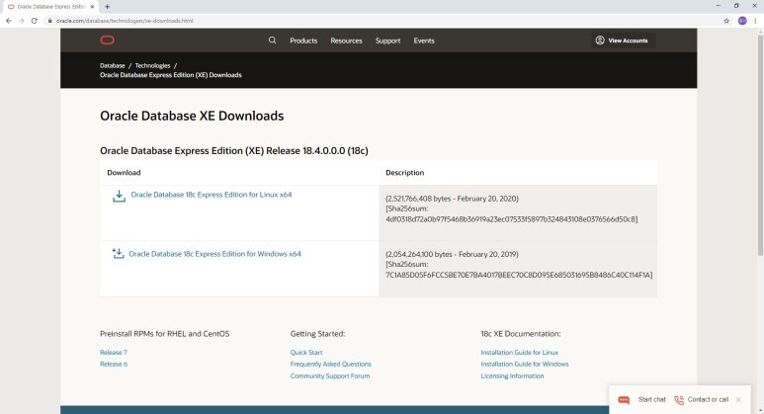Open Chrome three-dot menu
Screen dimensions: 764x414
pyautogui.click(x=756, y=21)
